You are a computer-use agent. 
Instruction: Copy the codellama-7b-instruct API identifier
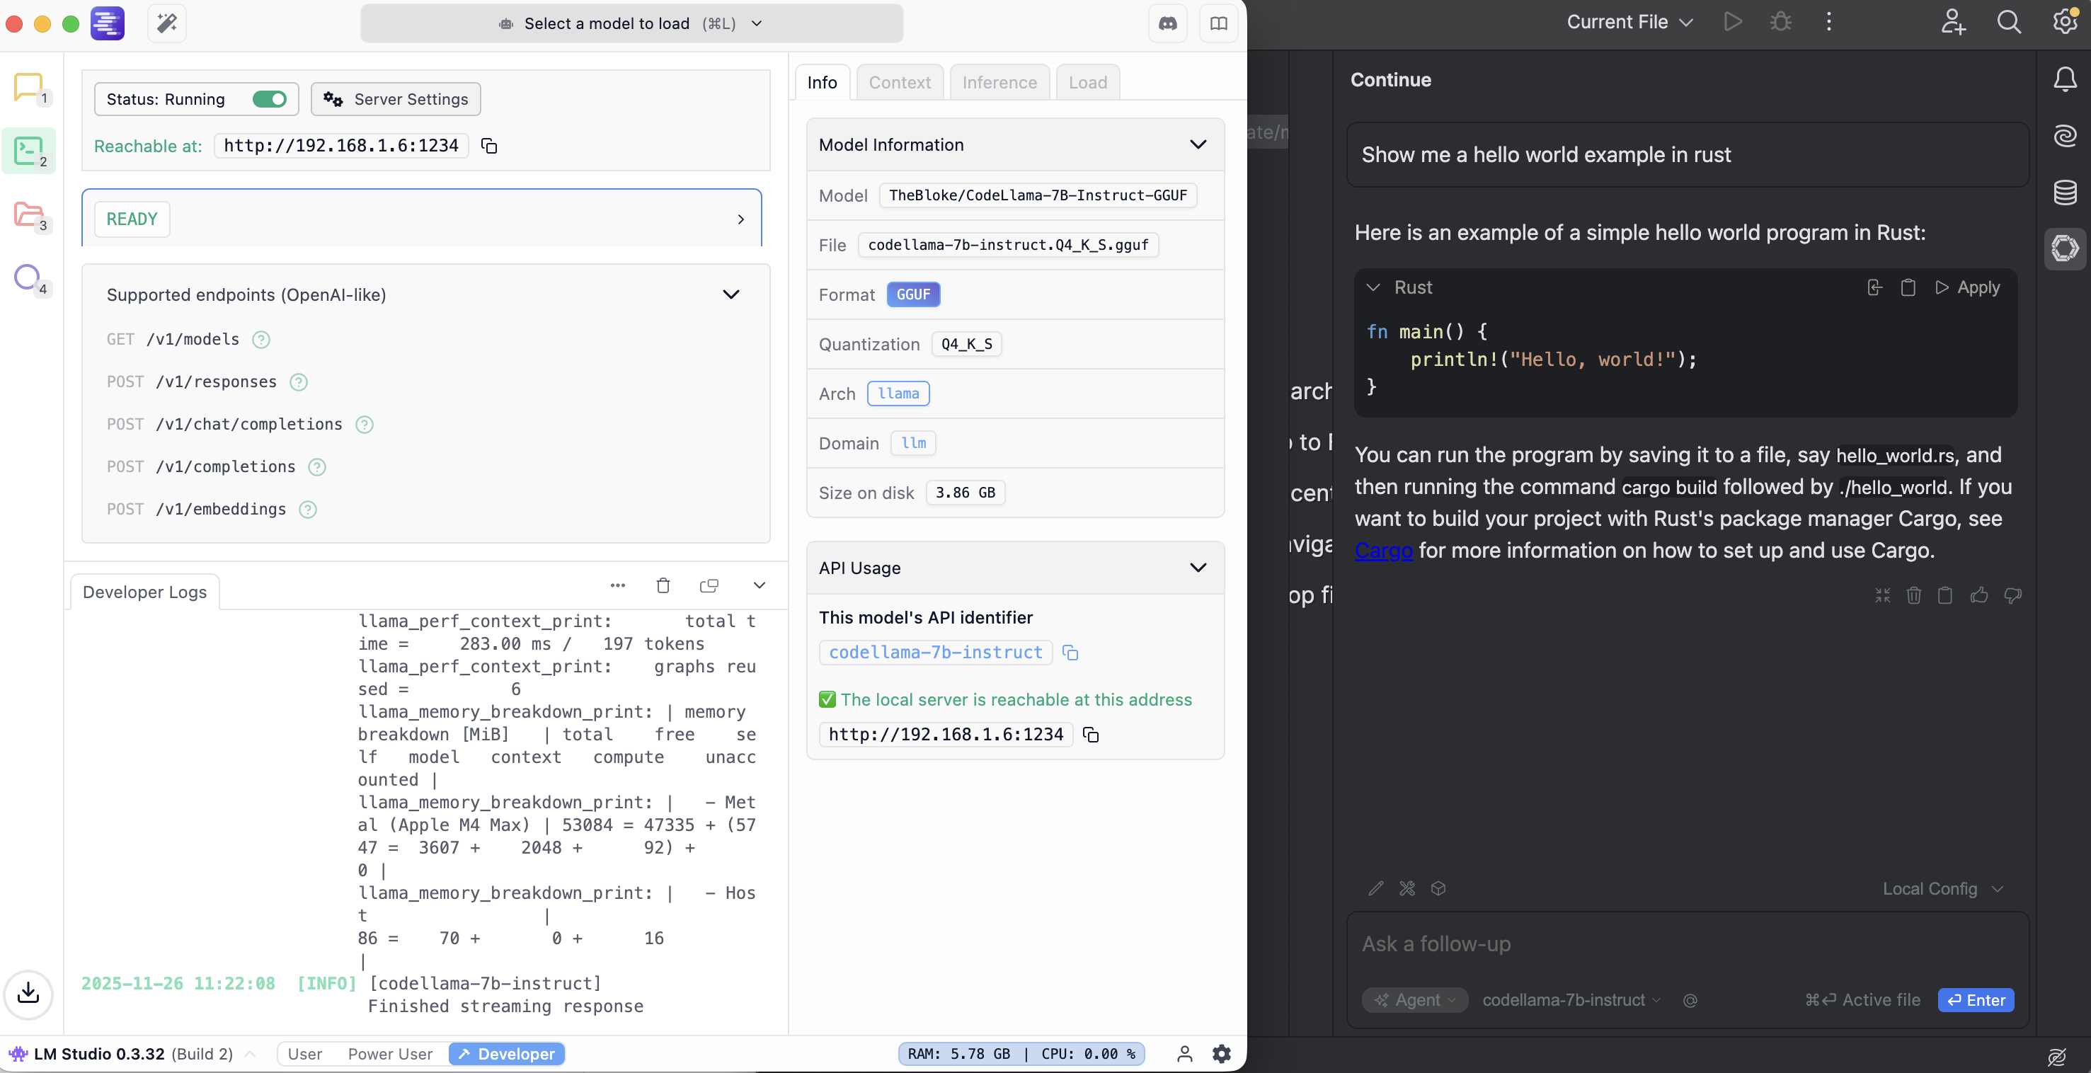tap(1070, 653)
